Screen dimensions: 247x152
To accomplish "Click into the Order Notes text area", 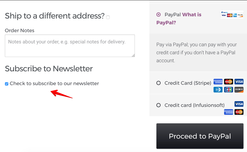I will (x=70, y=46).
